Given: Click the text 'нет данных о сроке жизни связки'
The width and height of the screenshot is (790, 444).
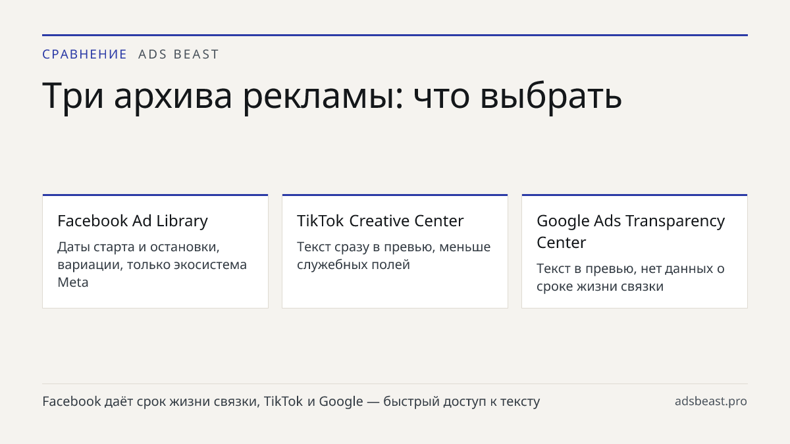Looking at the screenshot, I should click(x=631, y=278).
